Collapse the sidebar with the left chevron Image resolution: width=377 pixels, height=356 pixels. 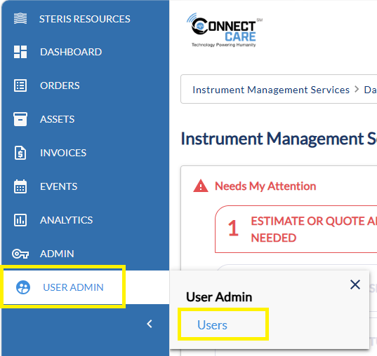tap(150, 324)
